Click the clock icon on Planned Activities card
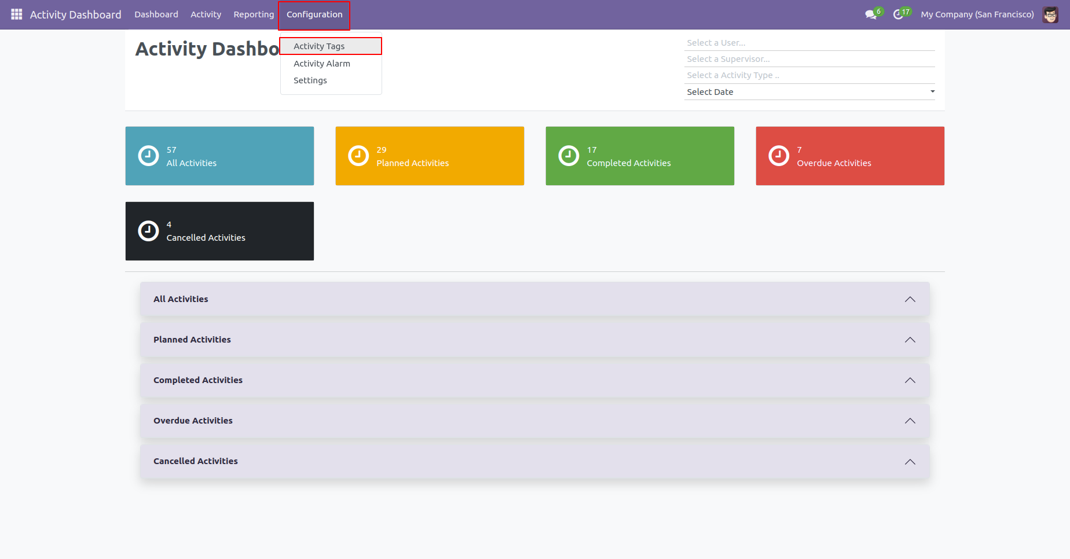The width and height of the screenshot is (1070, 559). click(358, 156)
